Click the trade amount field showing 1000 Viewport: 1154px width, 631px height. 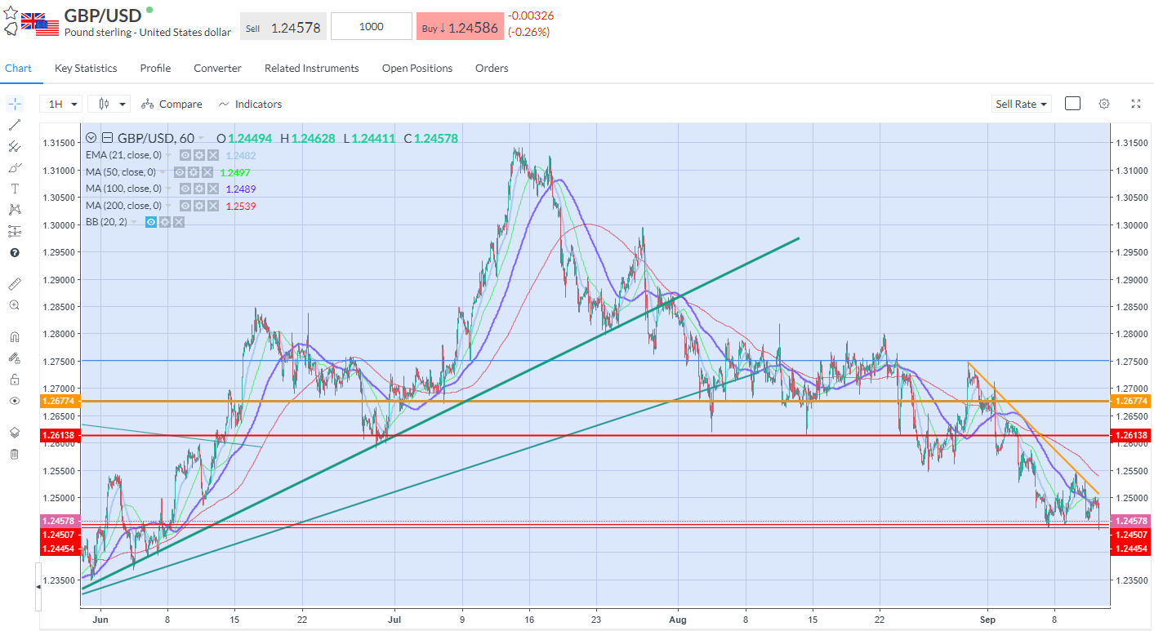372,27
